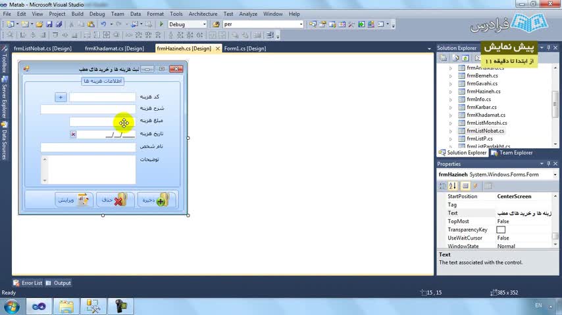Open the Properties Window toolbar icon
The image size is (562, 315).
(x=322, y=24)
